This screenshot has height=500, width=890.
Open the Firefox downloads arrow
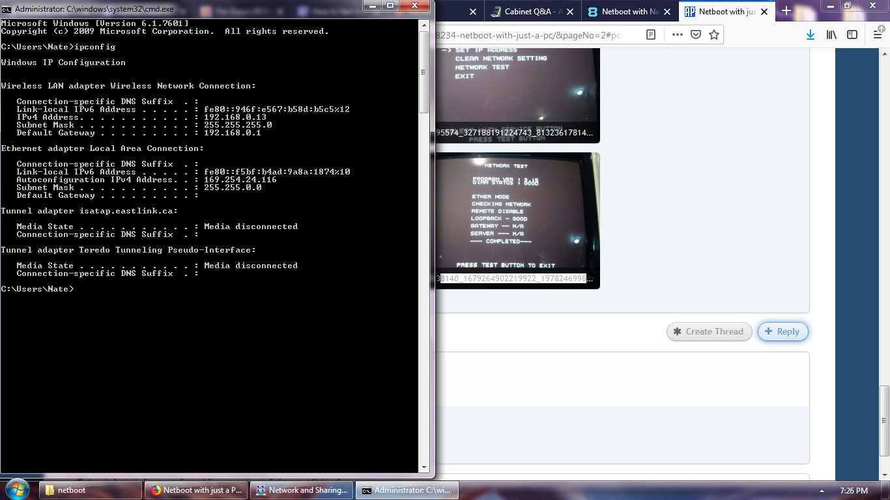(810, 35)
